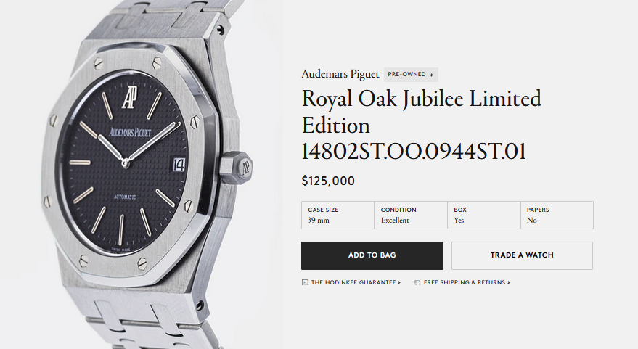Click the date window showing 14
The height and width of the screenshot is (349, 638).
(x=179, y=164)
